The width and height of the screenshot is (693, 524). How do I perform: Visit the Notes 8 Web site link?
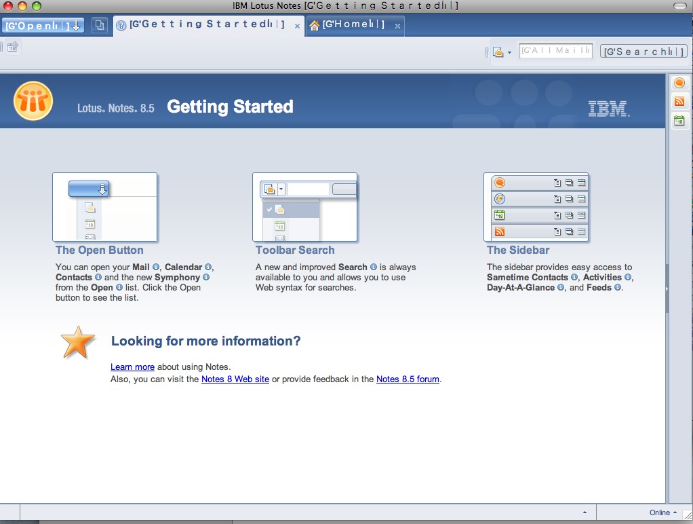[x=235, y=379]
